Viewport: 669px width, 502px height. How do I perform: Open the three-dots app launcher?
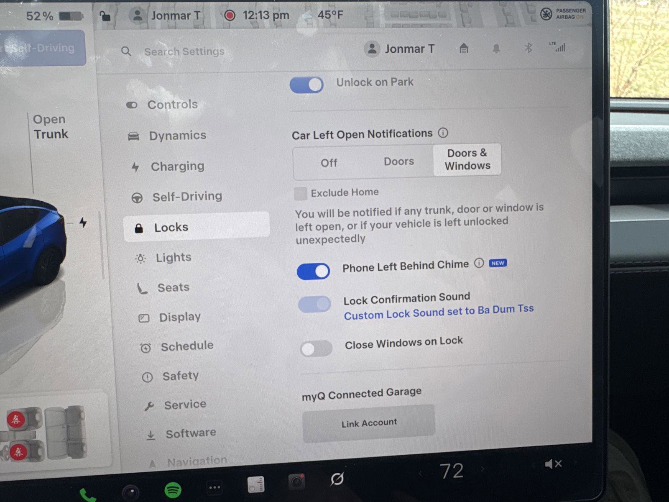(x=214, y=487)
